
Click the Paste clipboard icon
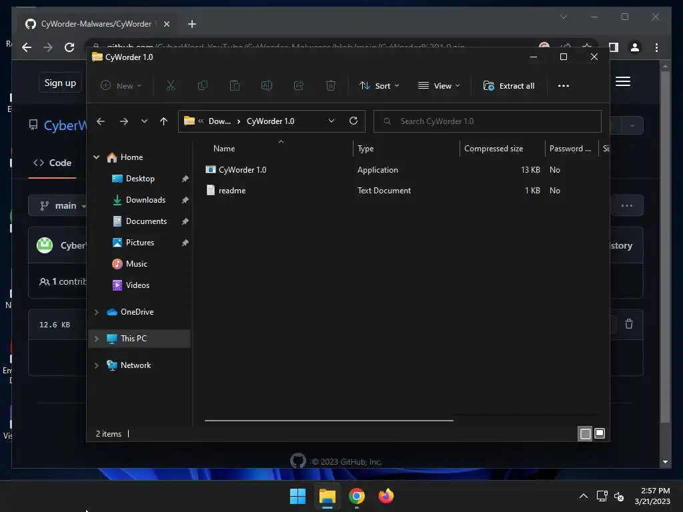tap(235, 86)
